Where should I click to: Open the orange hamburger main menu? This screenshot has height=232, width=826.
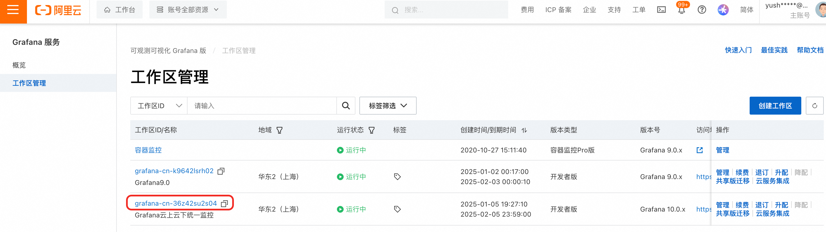click(x=13, y=10)
